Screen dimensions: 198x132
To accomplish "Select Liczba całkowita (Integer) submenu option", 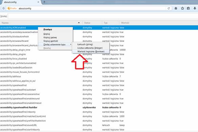I will click(91, 48).
